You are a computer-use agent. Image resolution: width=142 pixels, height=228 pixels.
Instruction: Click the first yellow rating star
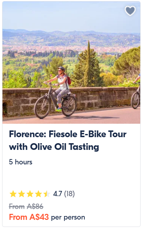tap(13, 194)
